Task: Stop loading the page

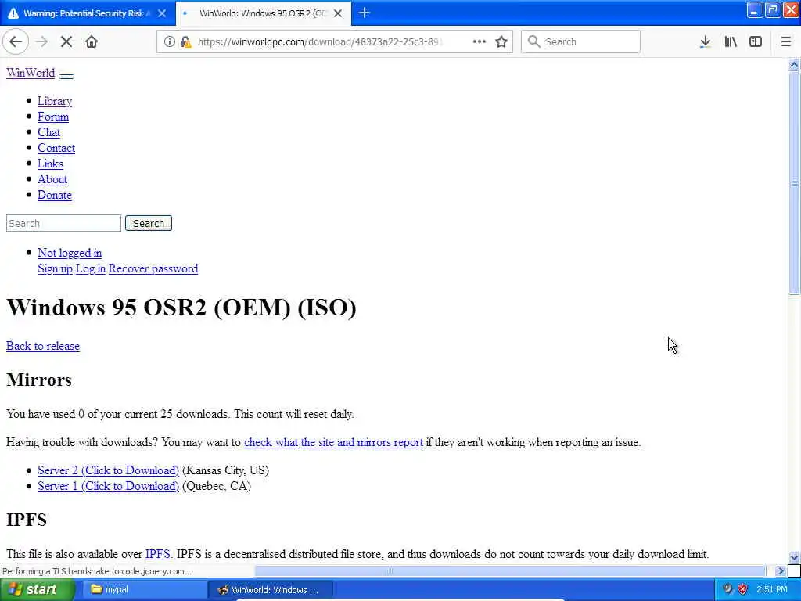Action: click(x=66, y=42)
